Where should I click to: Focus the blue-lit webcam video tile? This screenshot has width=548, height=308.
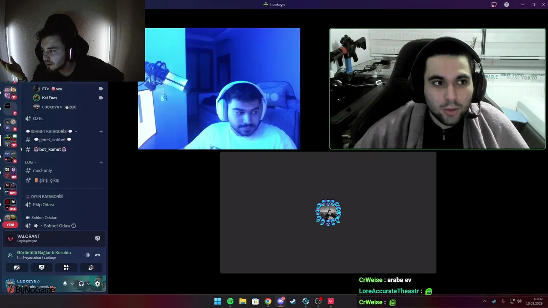point(219,89)
